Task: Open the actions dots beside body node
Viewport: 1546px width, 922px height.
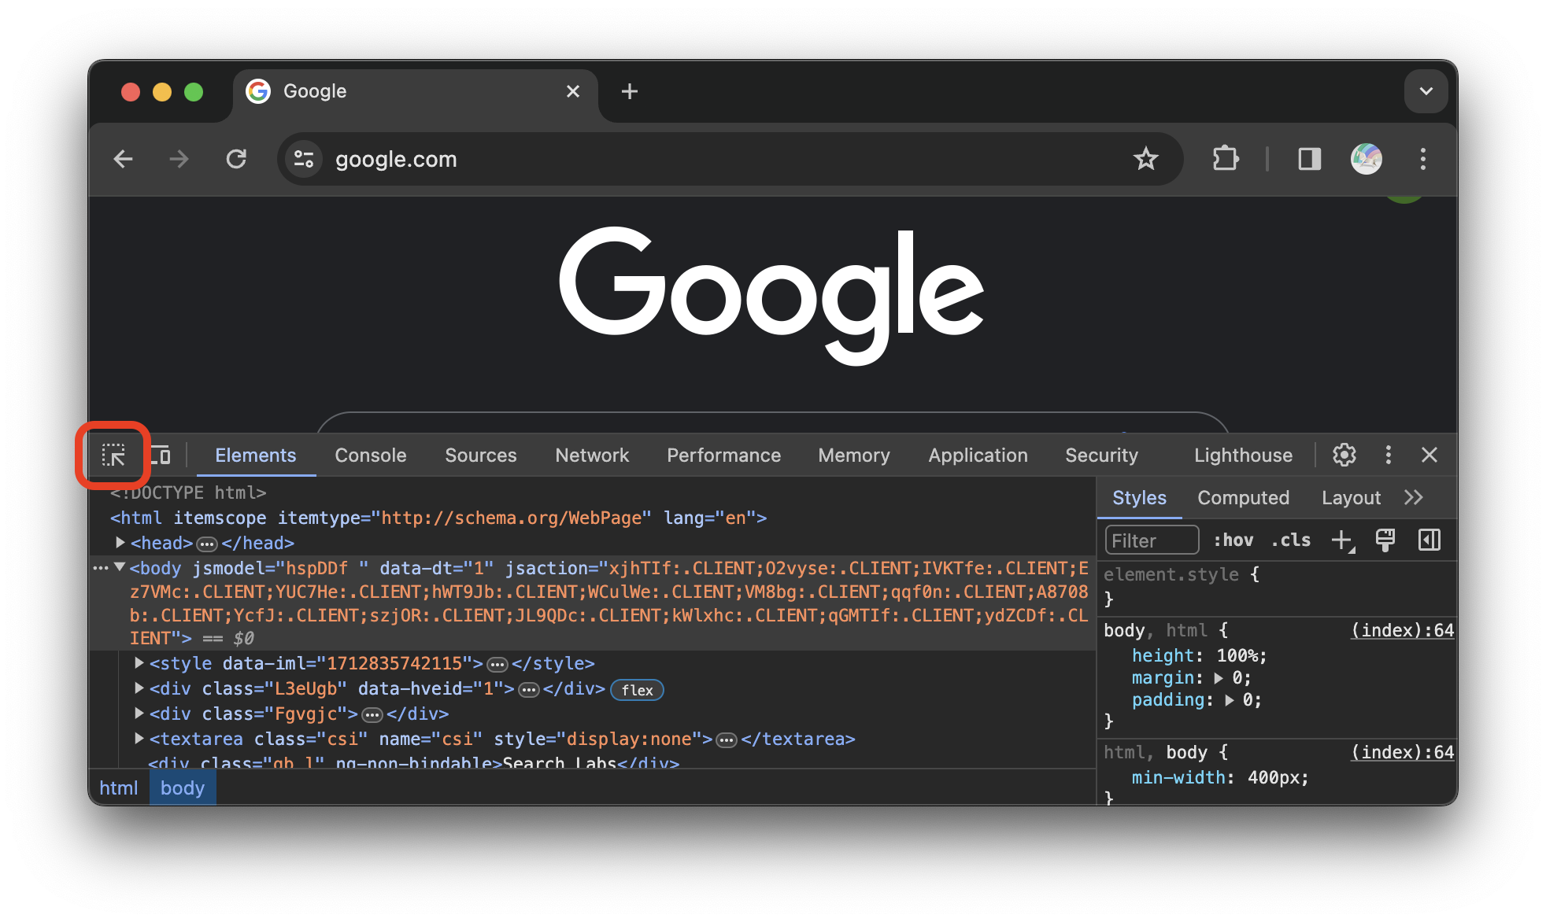Action: coord(101,568)
